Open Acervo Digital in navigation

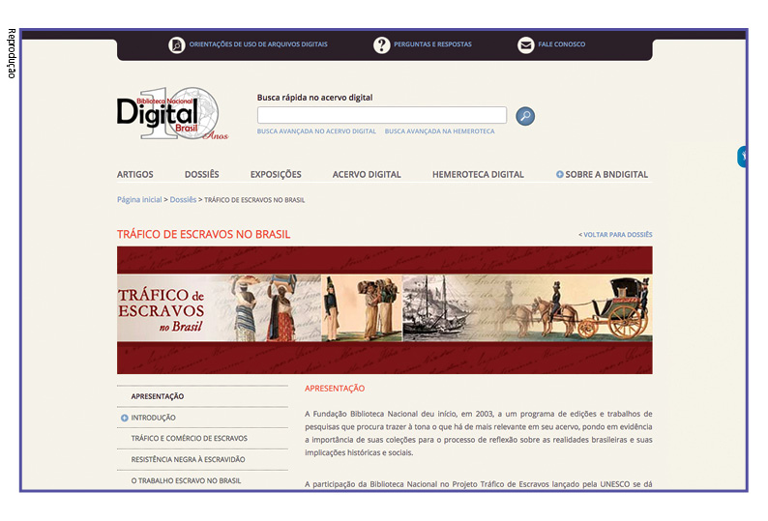coord(367,175)
